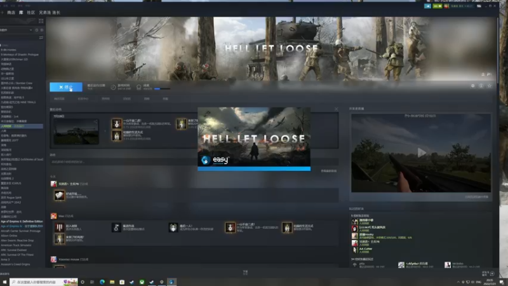Select the Rogue Spirit entry

pyautogui.click(x=11, y=198)
